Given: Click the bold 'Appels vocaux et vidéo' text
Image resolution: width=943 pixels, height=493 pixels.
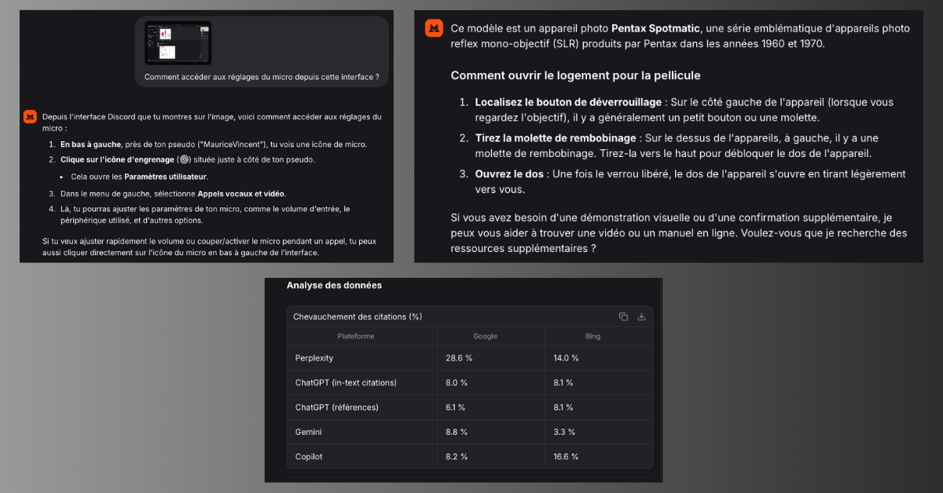Looking at the screenshot, I should [241, 193].
